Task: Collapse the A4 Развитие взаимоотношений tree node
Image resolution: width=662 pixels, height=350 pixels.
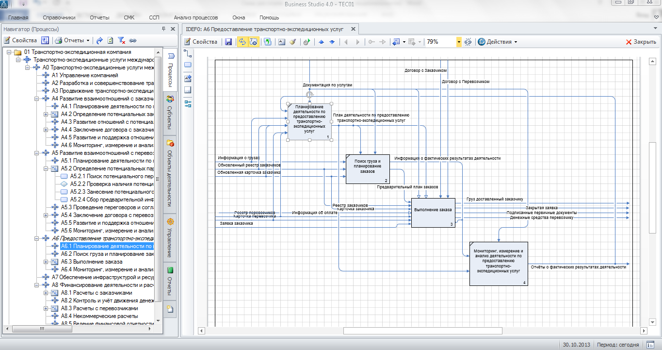Action: [36, 99]
